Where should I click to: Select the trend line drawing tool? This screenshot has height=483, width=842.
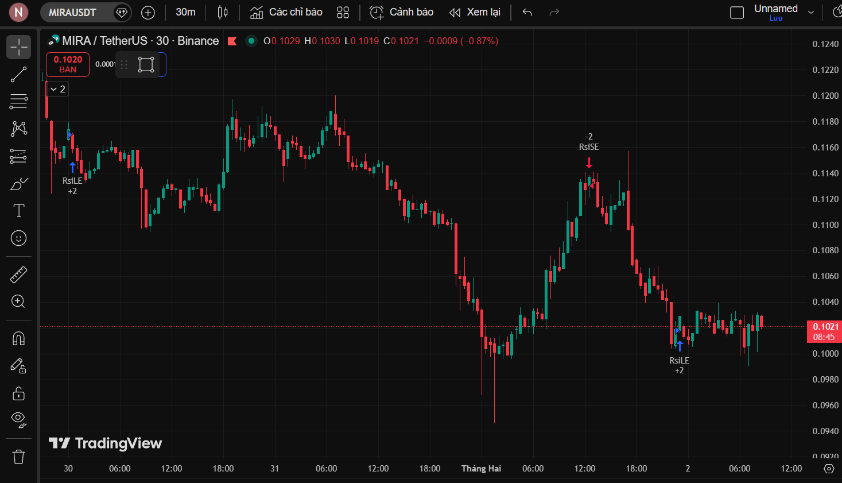[x=18, y=74]
